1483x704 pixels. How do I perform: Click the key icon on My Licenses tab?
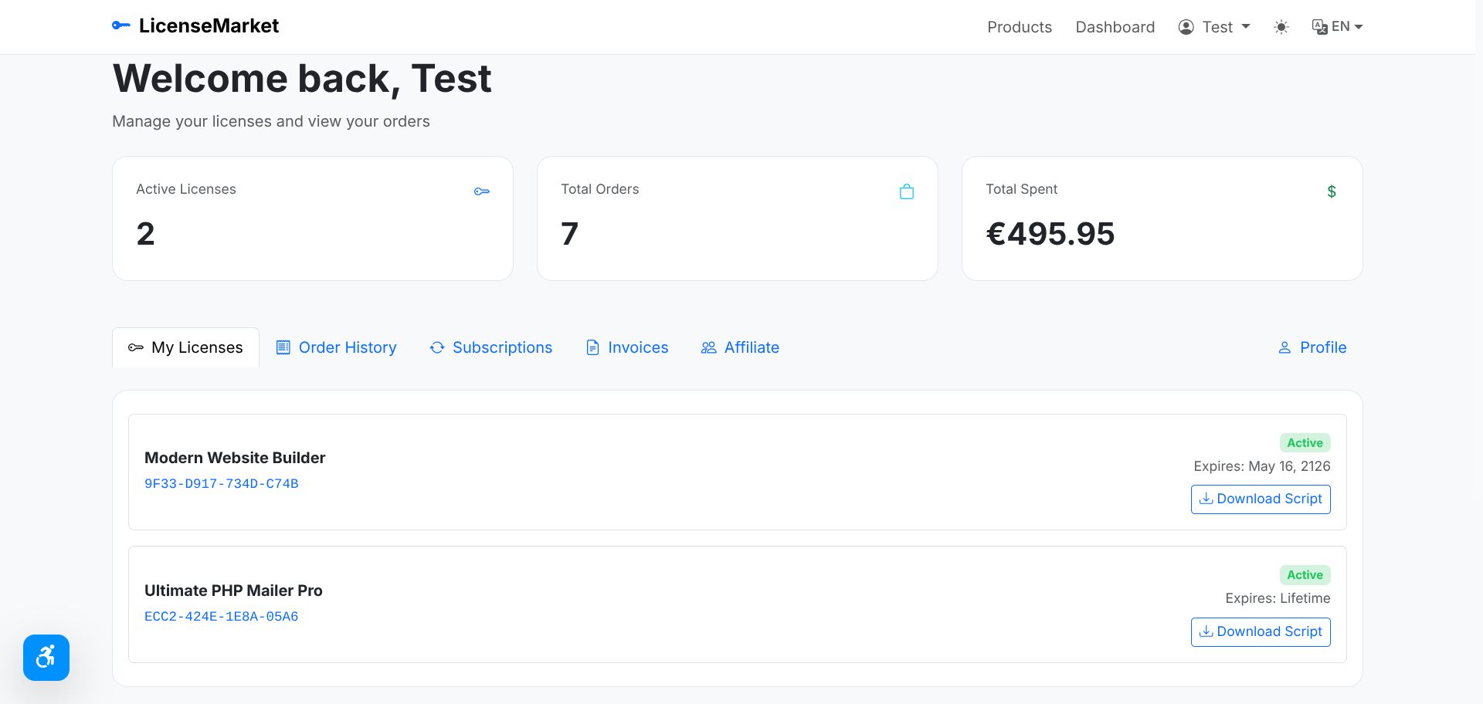(136, 347)
